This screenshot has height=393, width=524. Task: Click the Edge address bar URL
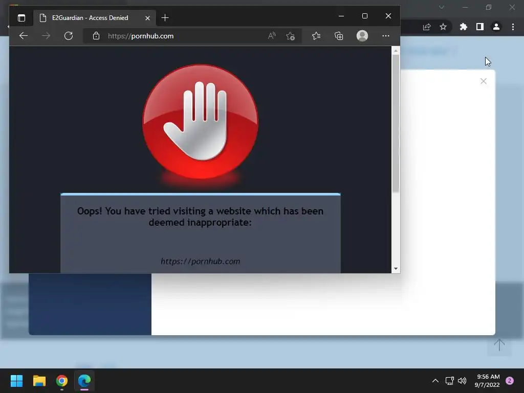tap(141, 36)
